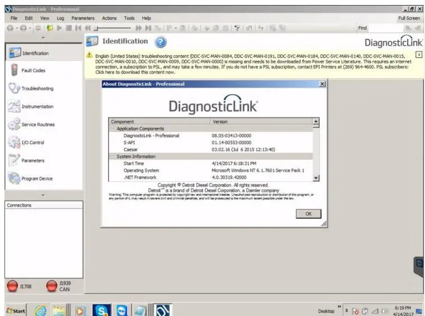This screenshot has width=425, height=316.
Task: Click the green open log toolbar icon
Action: point(50,28)
